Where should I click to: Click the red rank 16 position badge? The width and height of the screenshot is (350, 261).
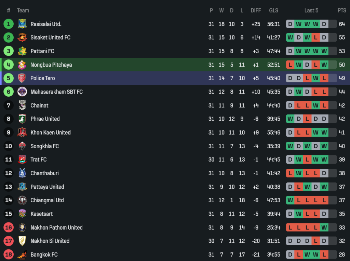pos(9,228)
